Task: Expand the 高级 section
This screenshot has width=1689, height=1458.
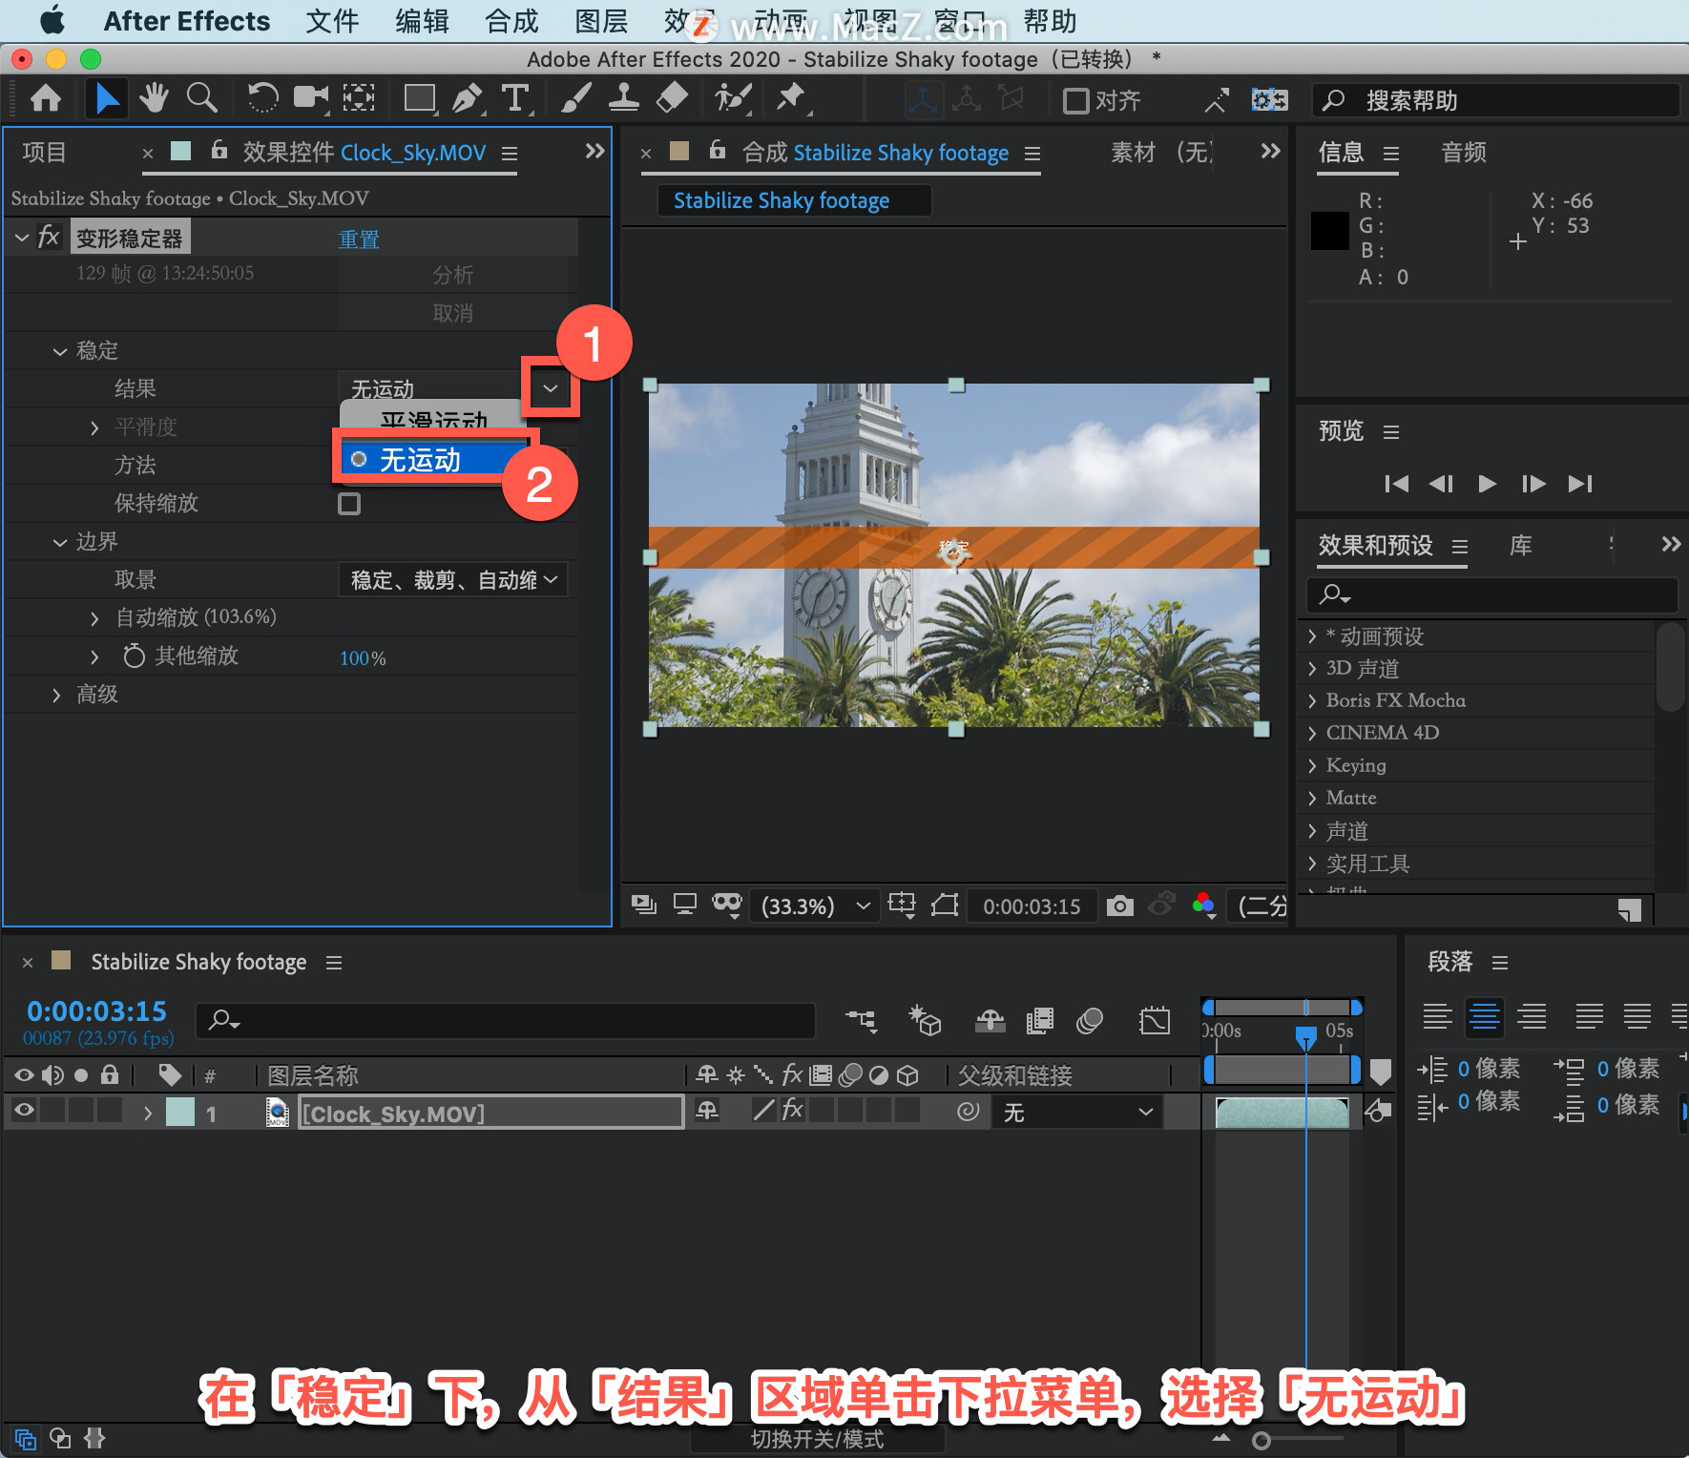Action: (x=57, y=695)
